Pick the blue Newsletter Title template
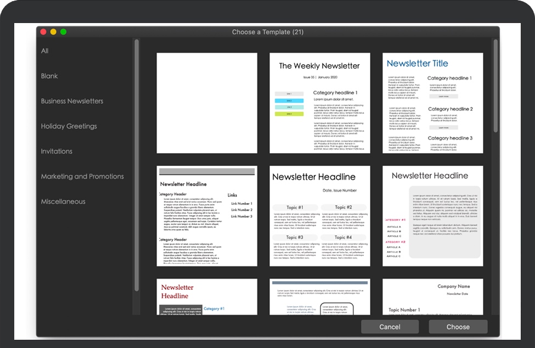 [432, 103]
